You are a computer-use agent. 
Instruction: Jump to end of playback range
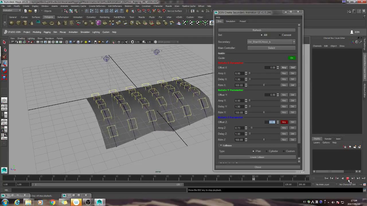pos(364,178)
